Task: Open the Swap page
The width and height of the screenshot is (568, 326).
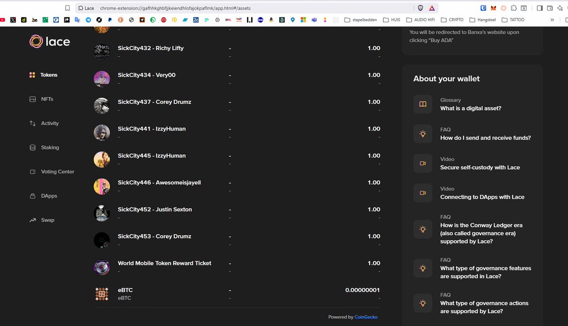Action: point(42,220)
